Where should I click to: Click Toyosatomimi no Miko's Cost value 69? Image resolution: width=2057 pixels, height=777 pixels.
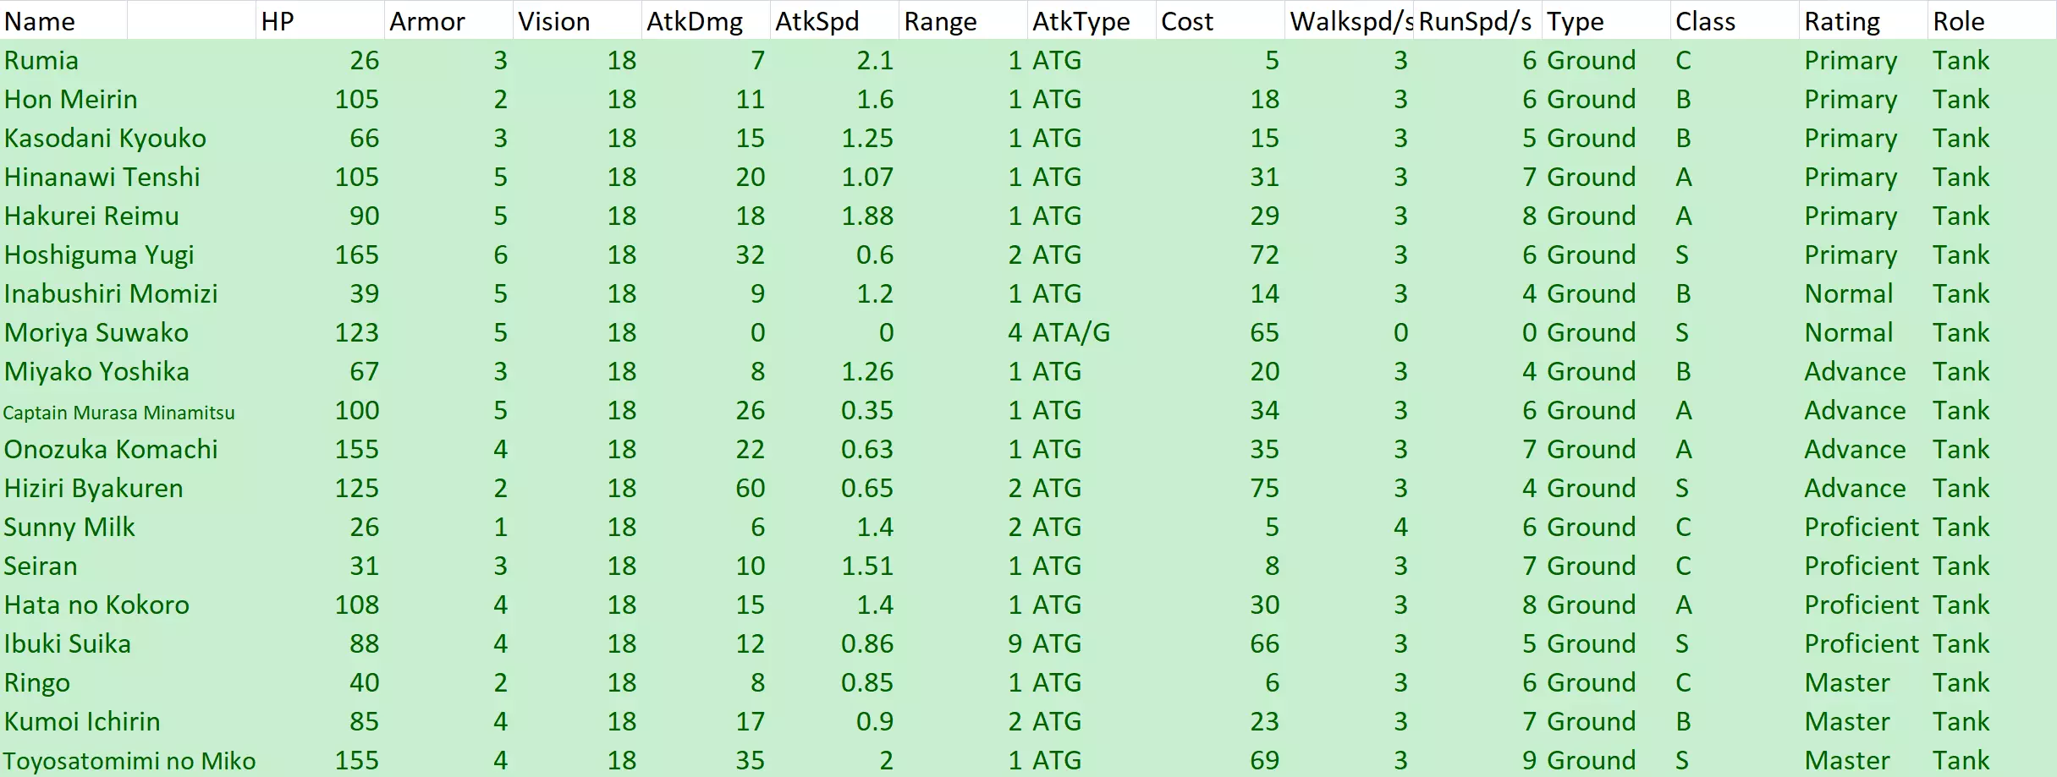tap(1264, 760)
